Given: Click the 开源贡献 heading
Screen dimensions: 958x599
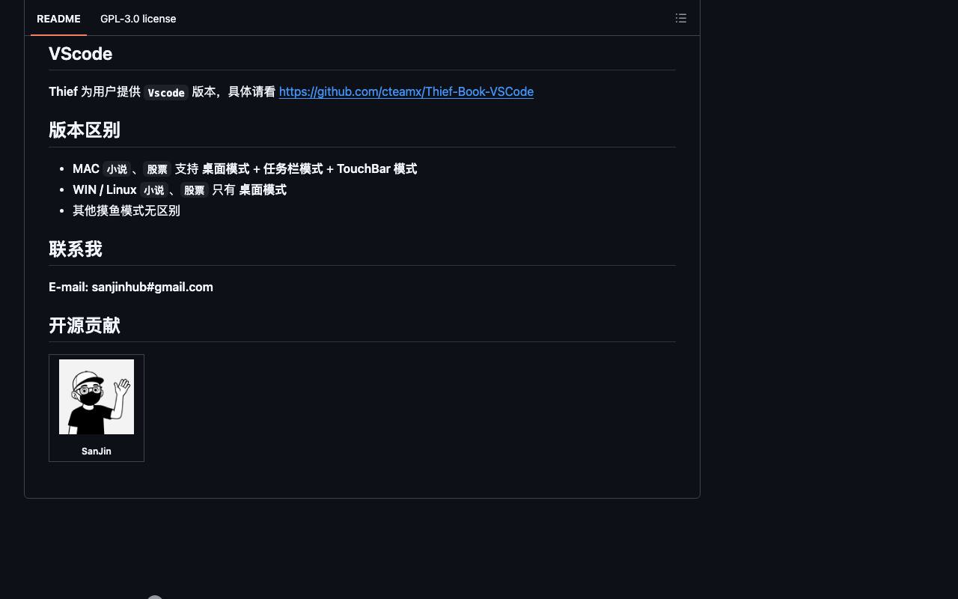Looking at the screenshot, I should [85, 326].
